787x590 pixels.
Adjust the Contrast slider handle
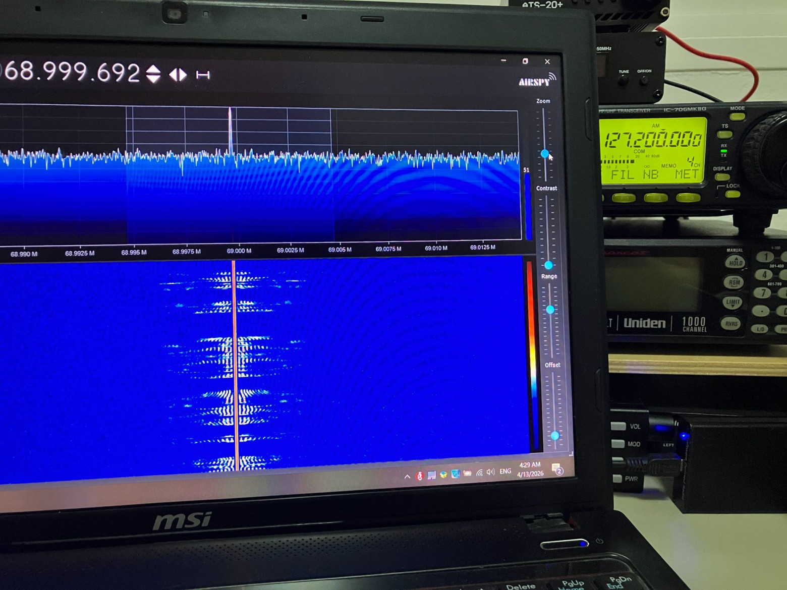click(x=549, y=265)
